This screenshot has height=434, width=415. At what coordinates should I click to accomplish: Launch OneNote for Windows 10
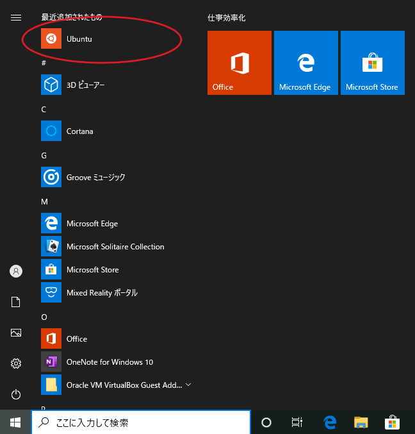tap(109, 362)
